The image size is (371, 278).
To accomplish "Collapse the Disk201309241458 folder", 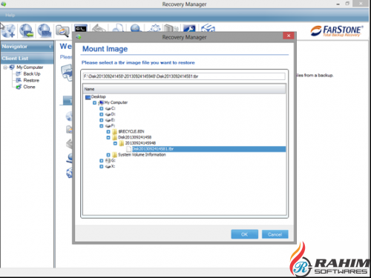I will click(108, 137).
